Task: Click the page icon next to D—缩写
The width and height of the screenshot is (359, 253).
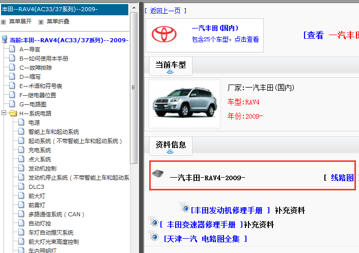Action: coord(12,76)
